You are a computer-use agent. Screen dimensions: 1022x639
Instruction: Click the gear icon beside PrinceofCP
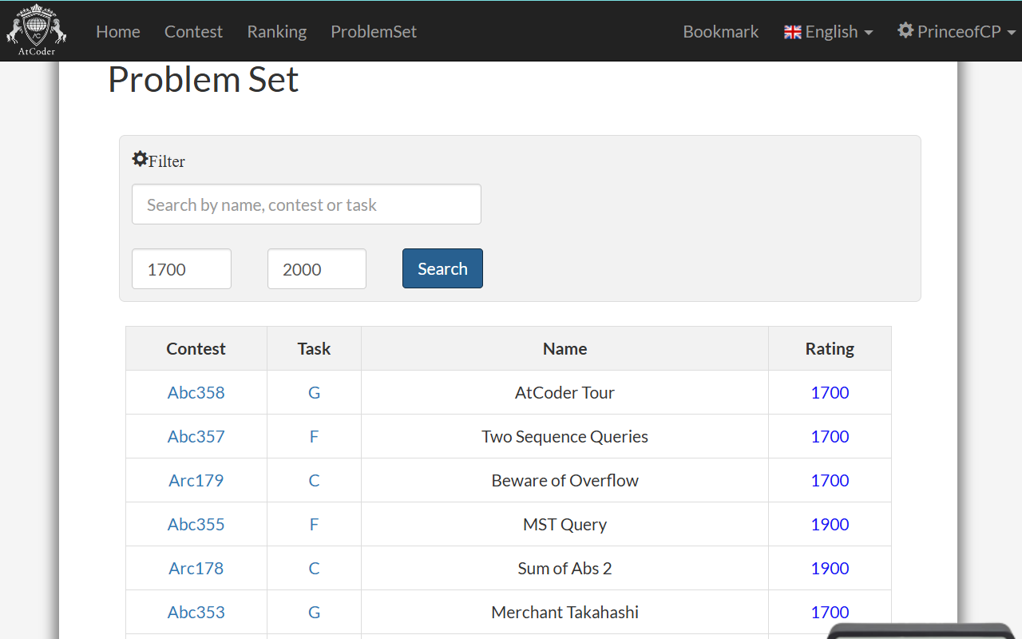[x=905, y=30]
